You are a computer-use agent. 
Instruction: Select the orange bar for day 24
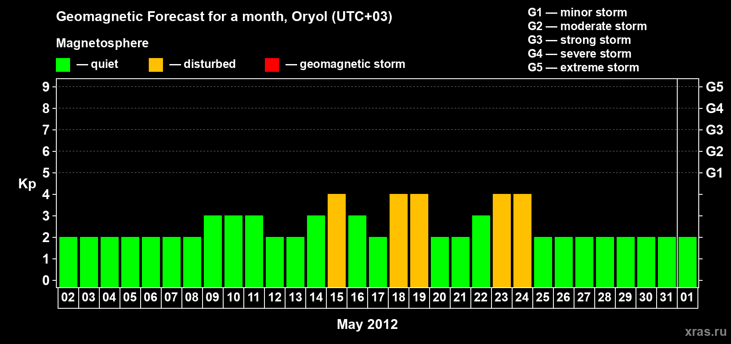tap(522, 240)
